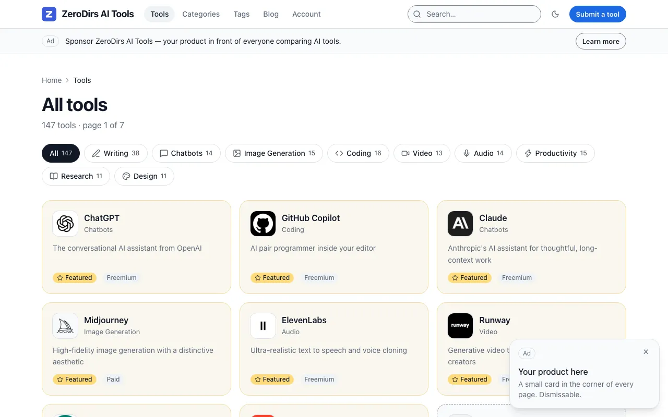
Task: Click the ZeroDirs AI Tools brand name
Action: click(x=98, y=14)
